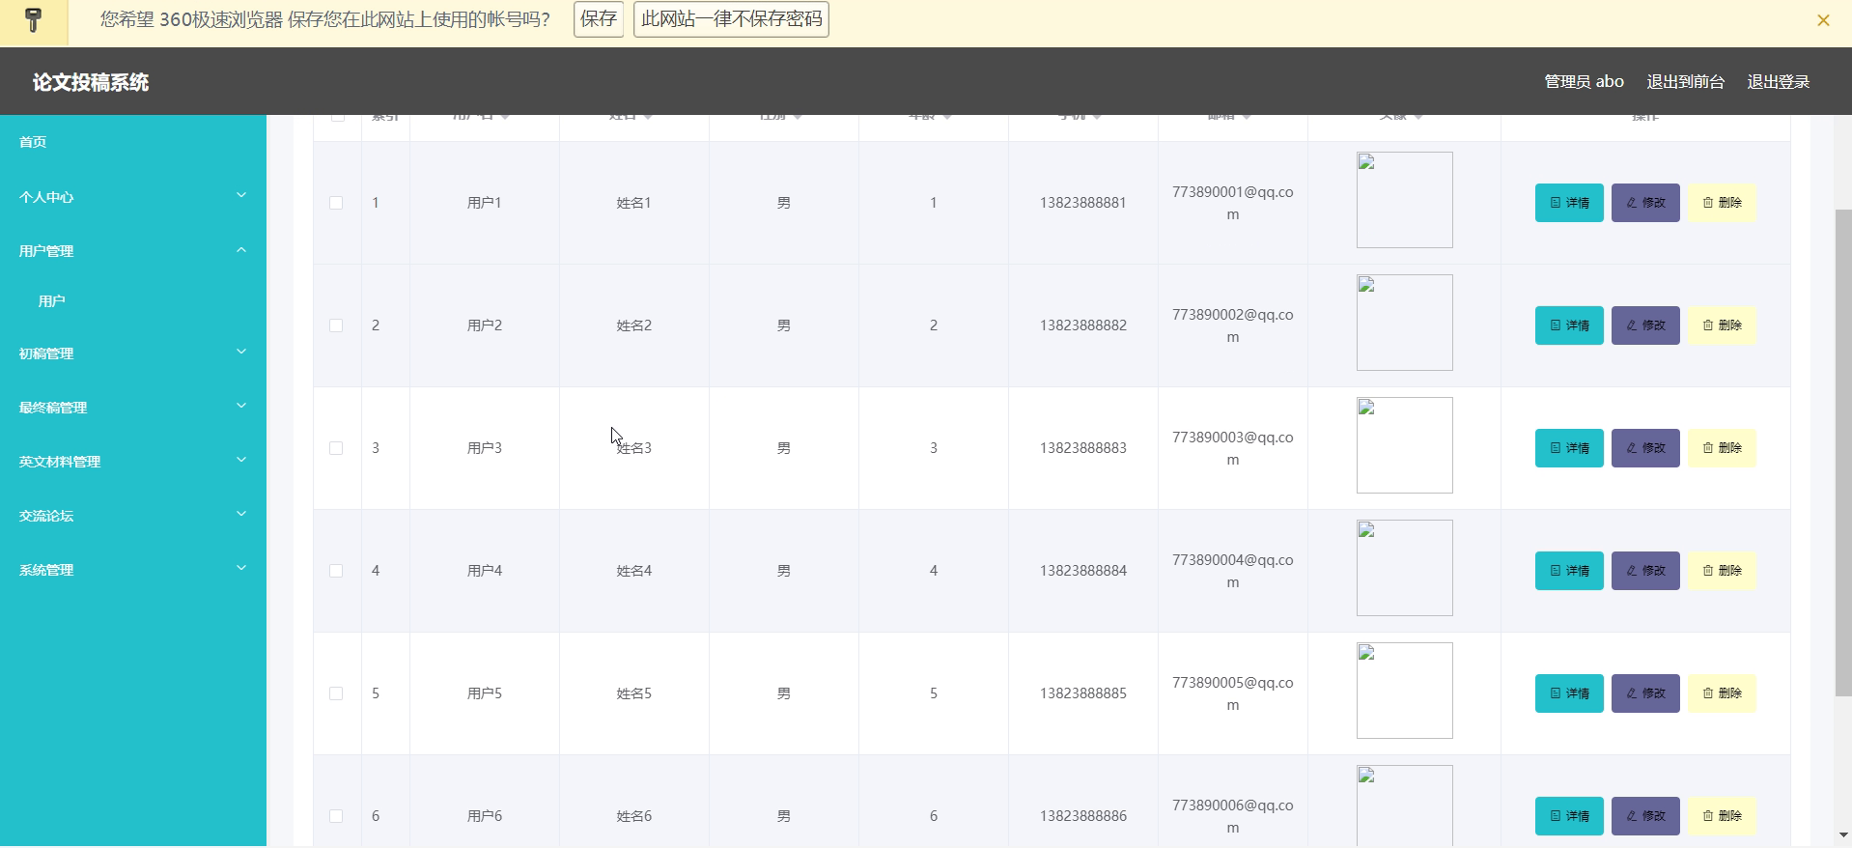This screenshot has height=848, width=1852.
Task: View 详情 for 用户3
Action: point(1569,448)
